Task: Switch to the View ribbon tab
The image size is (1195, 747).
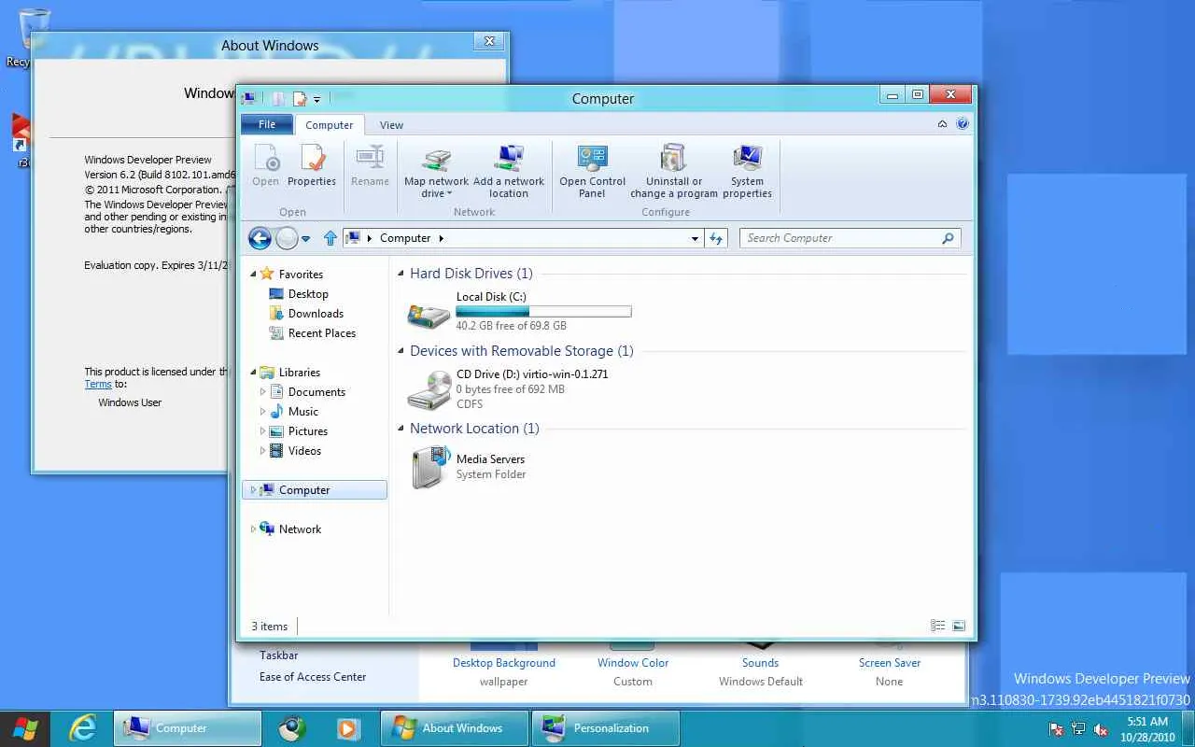Action: pos(392,125)
